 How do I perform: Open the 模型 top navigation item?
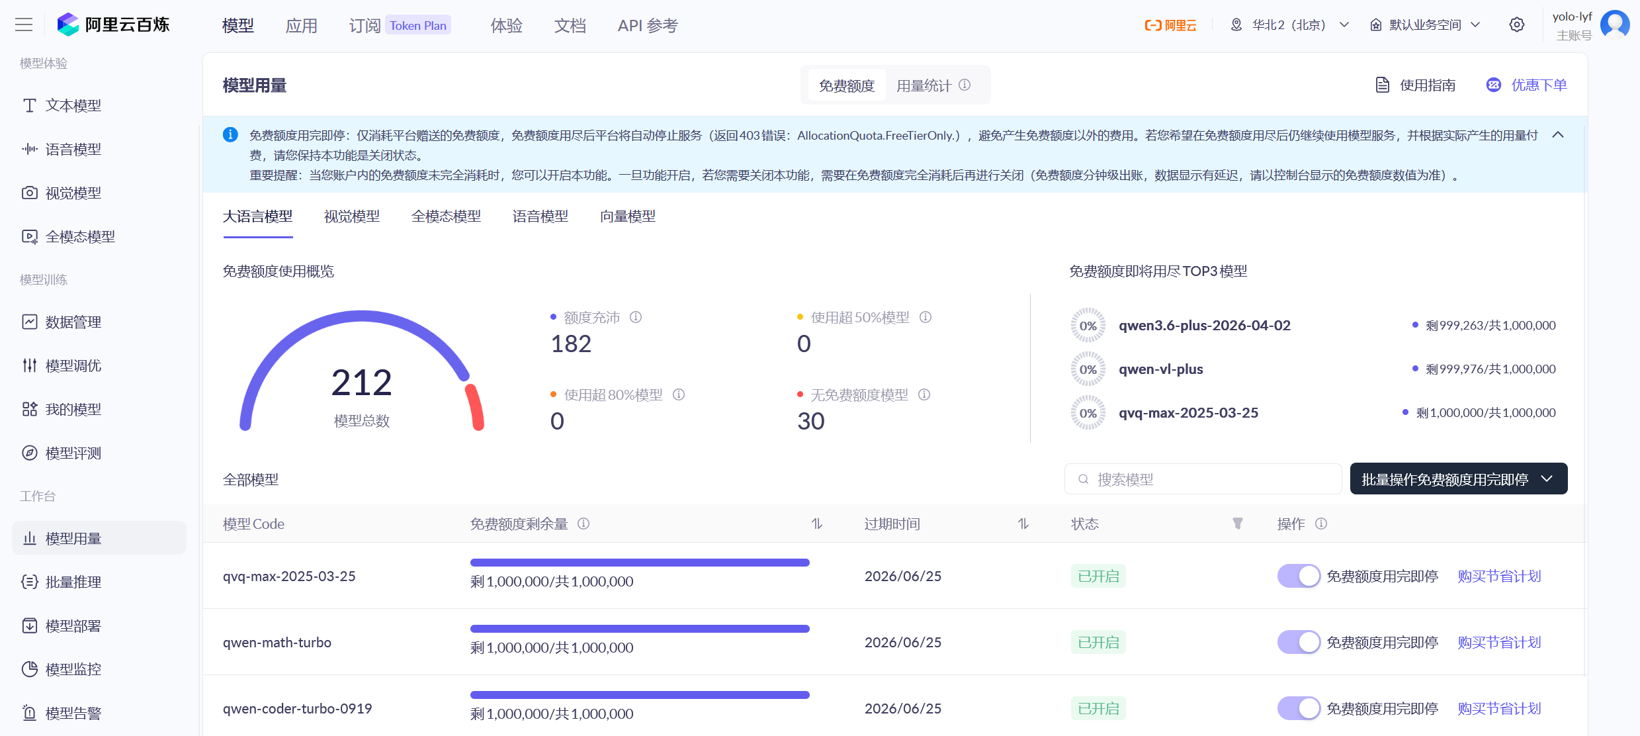[x=238, y=25]
